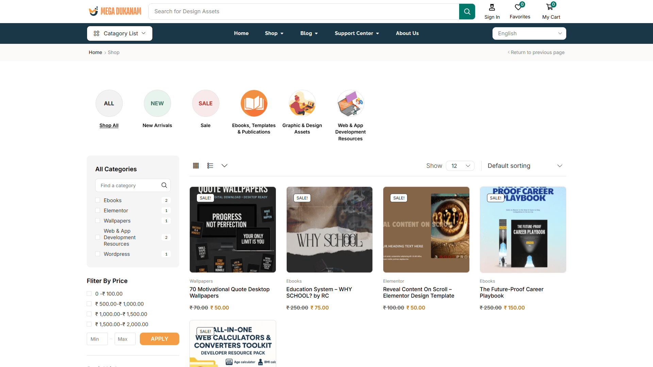
Task: Check the Wallpapers category checkbox
Action: [98, 221]
